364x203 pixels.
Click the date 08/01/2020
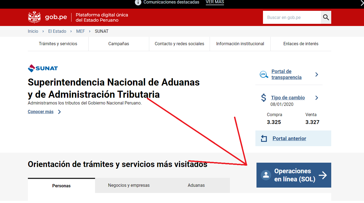(x=282, y=104)
